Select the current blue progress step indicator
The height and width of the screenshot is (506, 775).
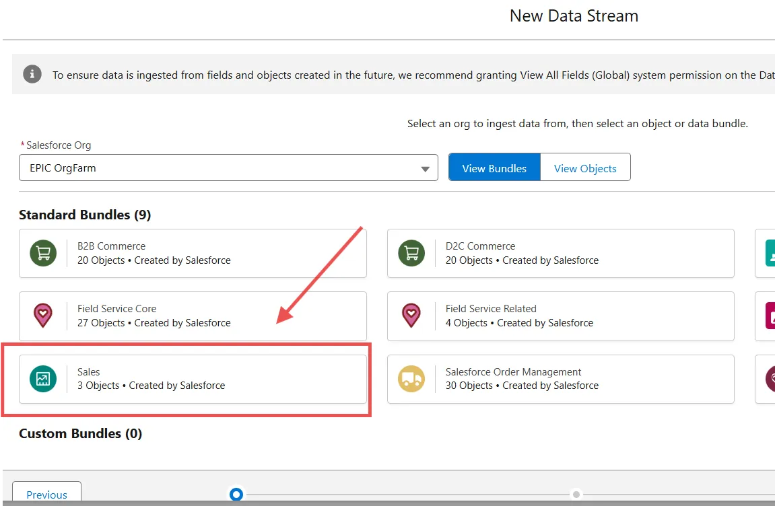[236, 495]
